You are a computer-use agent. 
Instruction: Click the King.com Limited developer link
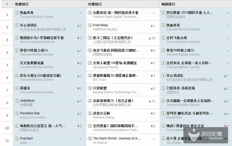pos(32,117)
